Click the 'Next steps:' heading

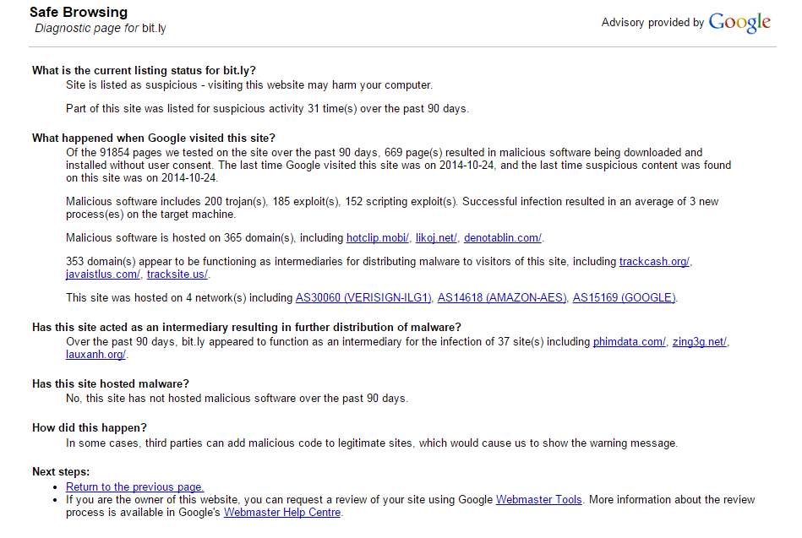[61, 471]
